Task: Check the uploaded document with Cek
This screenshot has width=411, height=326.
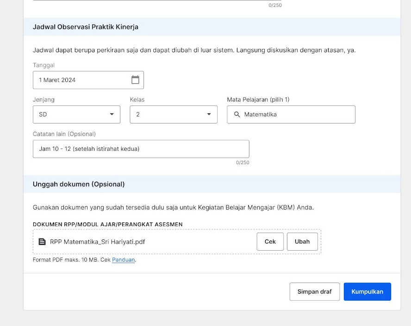Action: (x=270, y=242)
